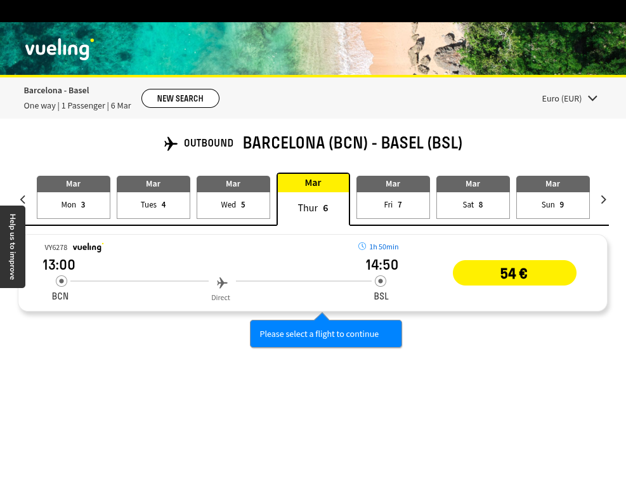
Task: Go to next week of dates
Action: coord(603,199)
